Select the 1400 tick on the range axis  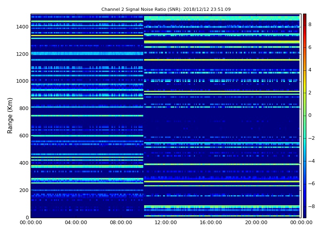[x=22, y=27]
